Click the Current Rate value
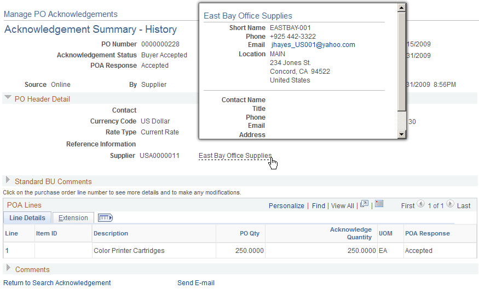Screen dimensions: 479x289 [160, 132]
